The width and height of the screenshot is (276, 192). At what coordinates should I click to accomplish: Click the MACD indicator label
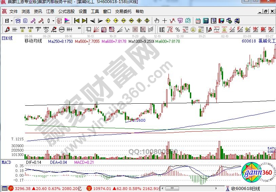(x=6, y=162)
